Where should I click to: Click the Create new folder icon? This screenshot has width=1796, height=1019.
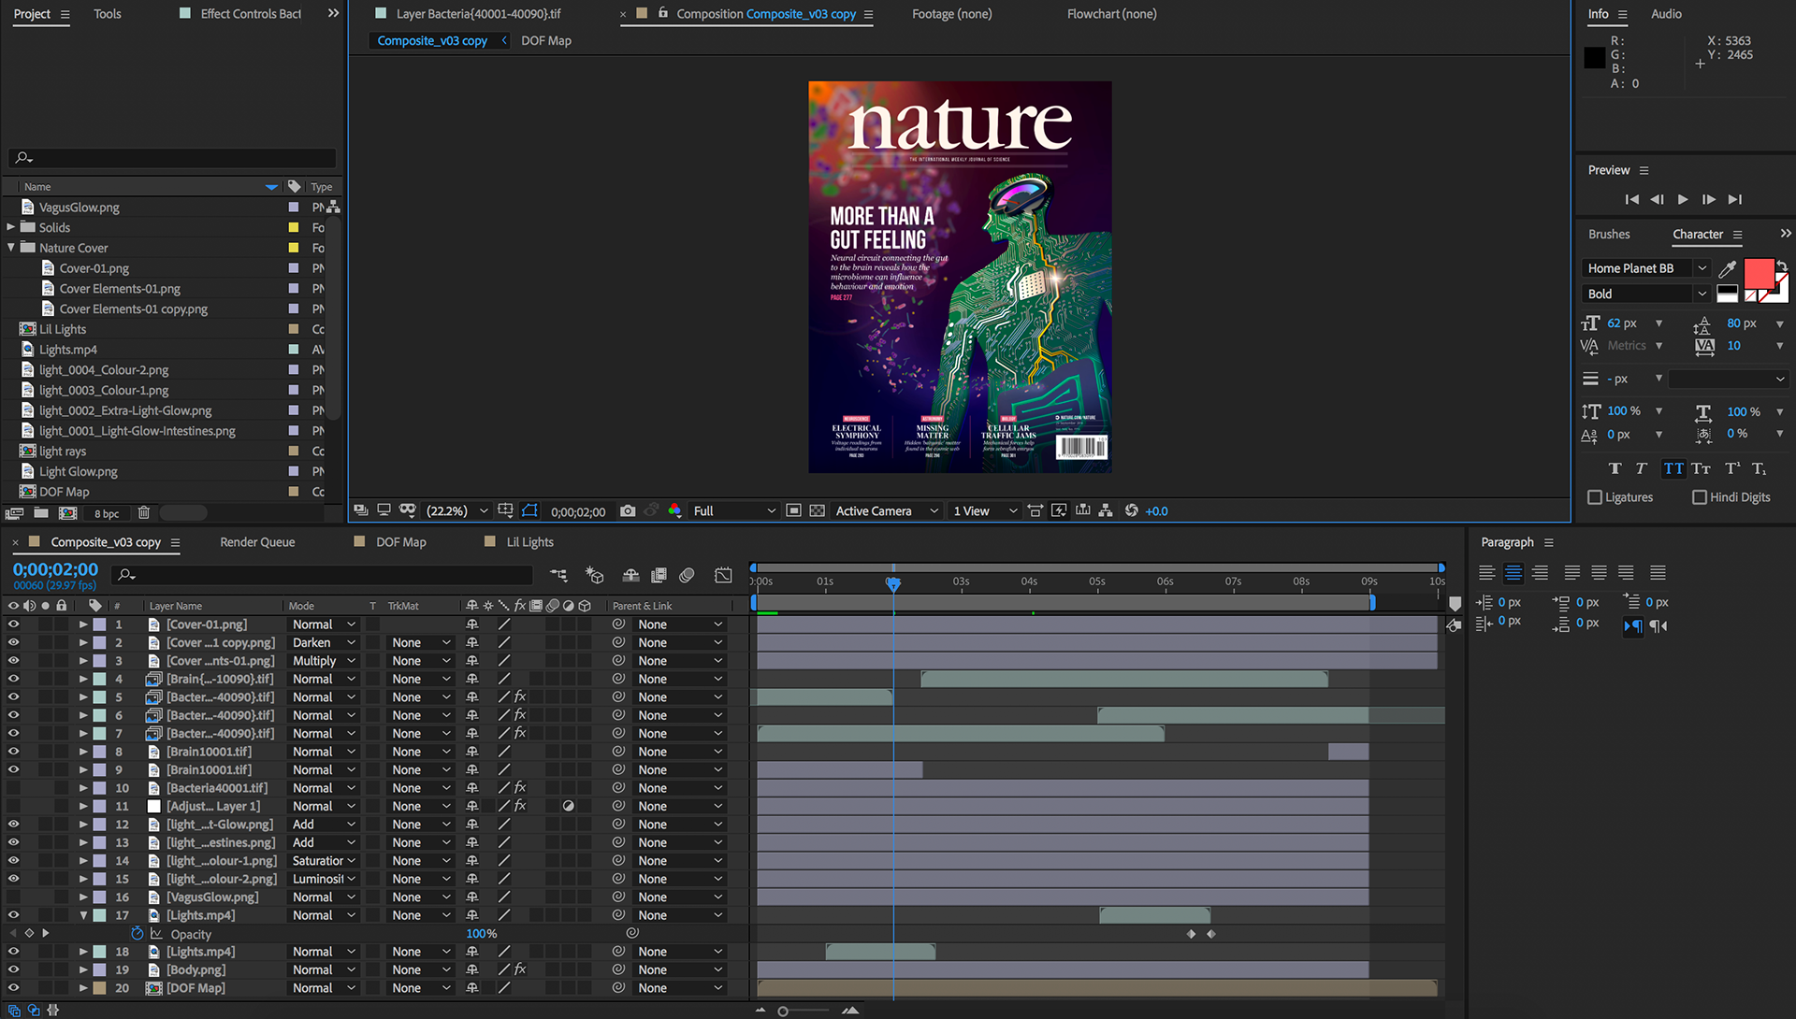pos(41,512)
